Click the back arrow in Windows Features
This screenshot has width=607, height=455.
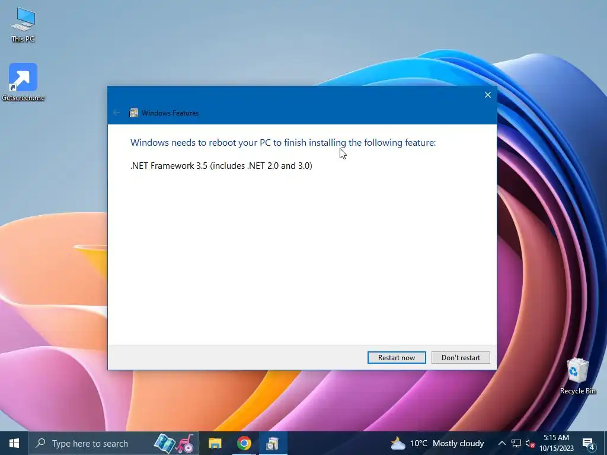tap(117, 113)
